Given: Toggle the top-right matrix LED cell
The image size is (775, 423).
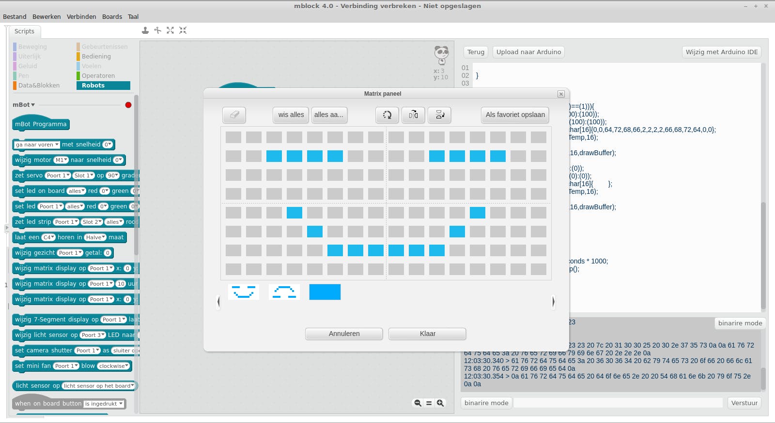Looking at the screenshot, I should 539,137.
